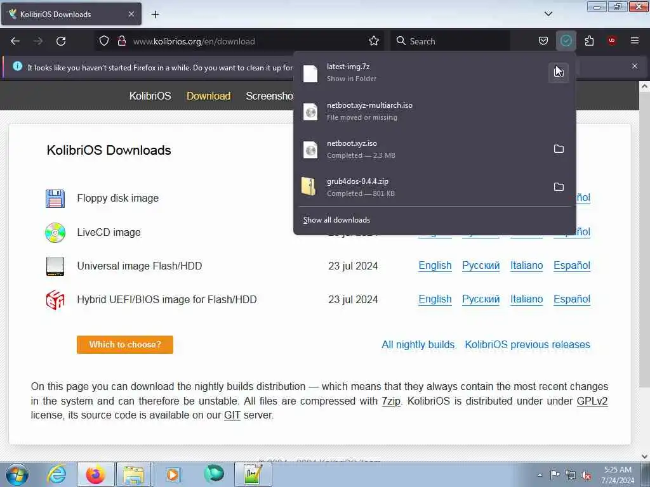
Task: Open the Extensions puzzle icon
Action: [589, 41]
